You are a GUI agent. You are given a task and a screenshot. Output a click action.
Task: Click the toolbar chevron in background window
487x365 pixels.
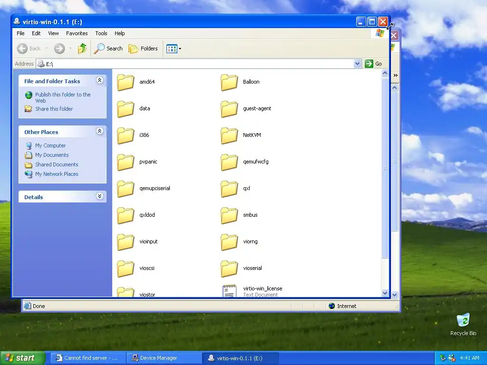[395, 76]
